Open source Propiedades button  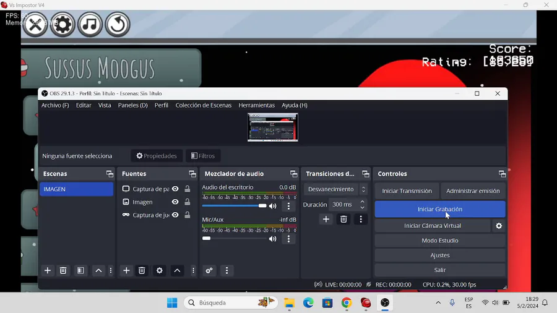157,156
